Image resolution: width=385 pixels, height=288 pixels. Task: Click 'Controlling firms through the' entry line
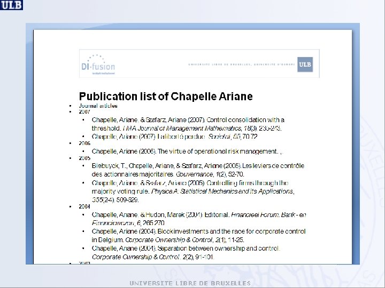coord(190,183)
